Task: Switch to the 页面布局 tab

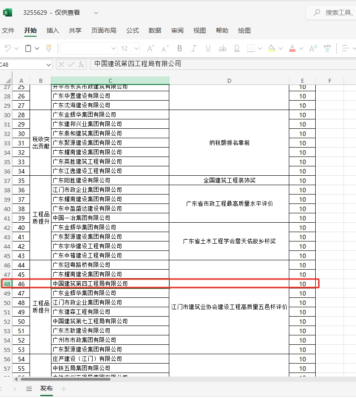Action: (x=104, y=30)
